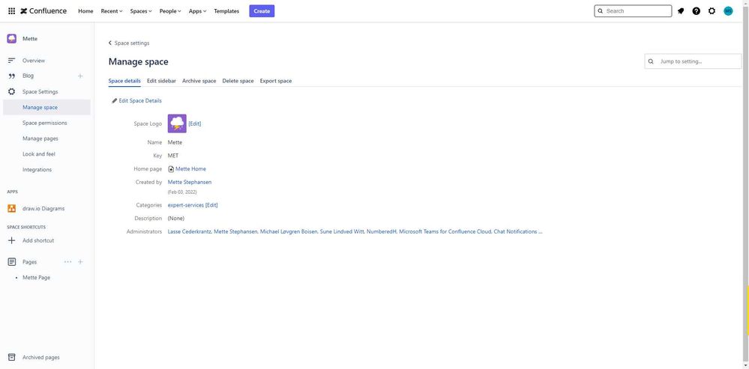Screen dimensions: 749x369
Task: Open the Mette Home link
Action: coord(190,168)
